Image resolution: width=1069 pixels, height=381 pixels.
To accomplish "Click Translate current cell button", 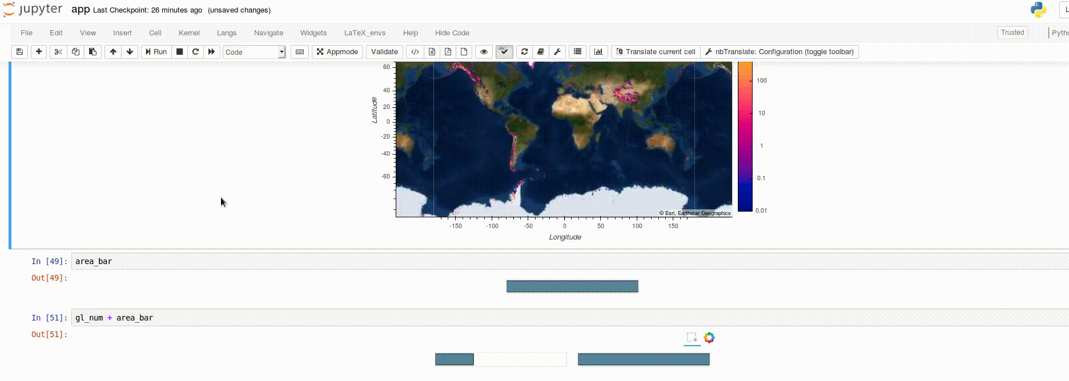I will pos(656,52).
